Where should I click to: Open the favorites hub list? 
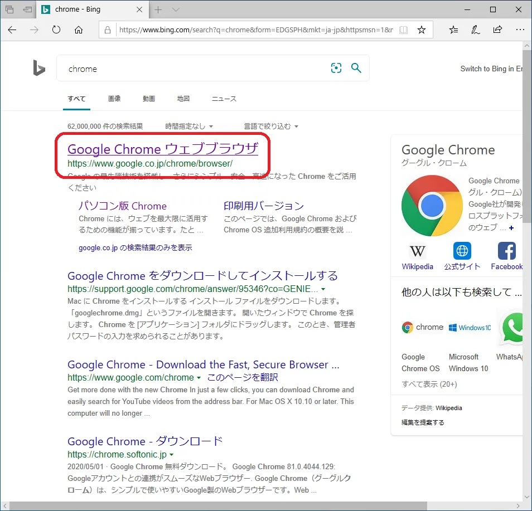453,30
